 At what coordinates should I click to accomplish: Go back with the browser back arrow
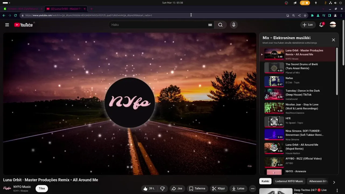tap(4, 15)
